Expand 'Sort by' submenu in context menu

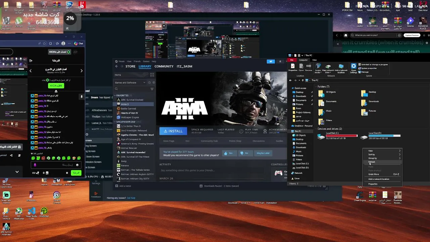point(382,155)
